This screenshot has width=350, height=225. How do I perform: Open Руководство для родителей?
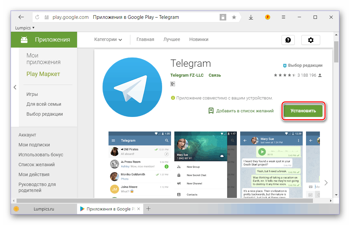[37, 187]
